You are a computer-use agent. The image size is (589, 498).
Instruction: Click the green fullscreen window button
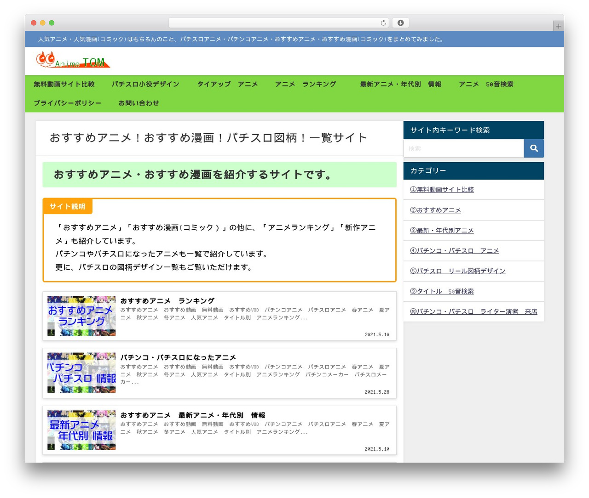point(52,23)
